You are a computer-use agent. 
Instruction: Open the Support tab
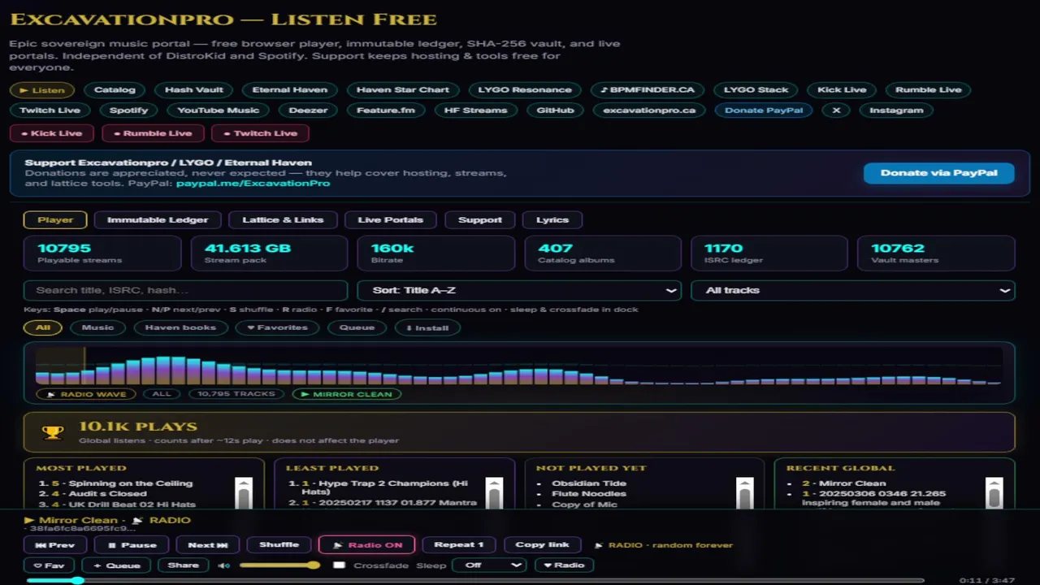point(480,219)
